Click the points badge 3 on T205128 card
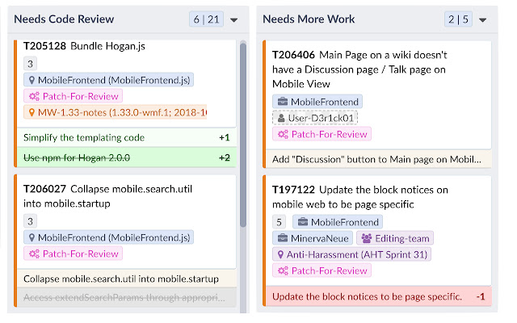517x323 pixels. click(x=30, y=64)
